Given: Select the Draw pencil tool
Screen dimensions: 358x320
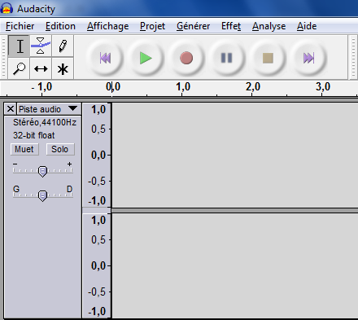Looking at the screenshot, I should (x=63, y=46).
